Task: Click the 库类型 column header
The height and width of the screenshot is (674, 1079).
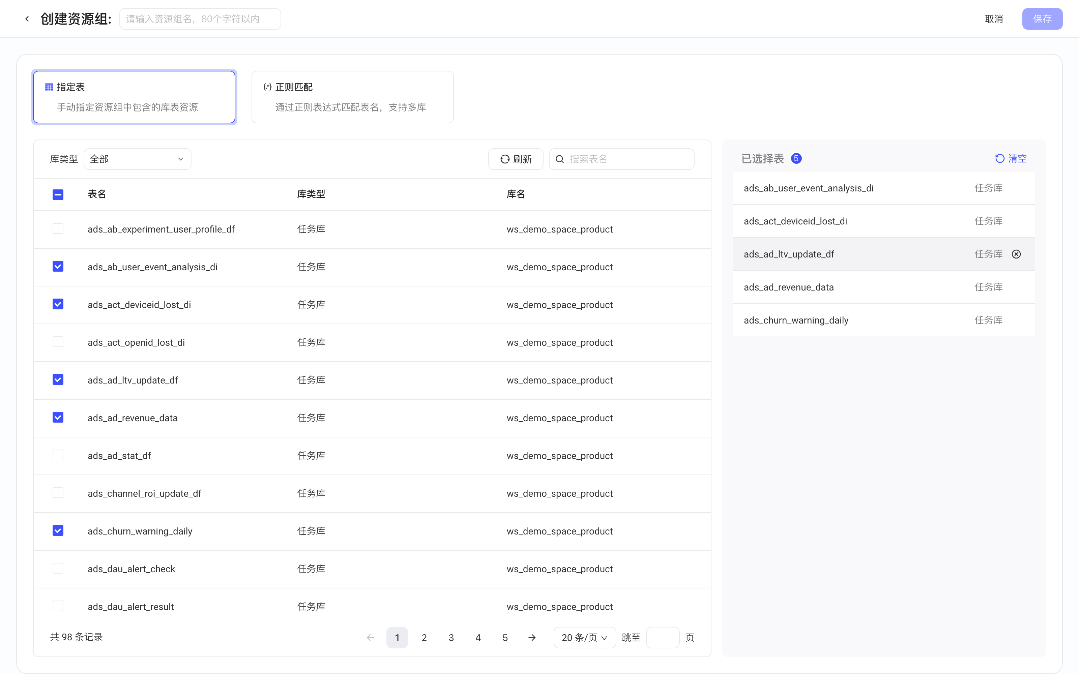Action: tap(311, 194)
